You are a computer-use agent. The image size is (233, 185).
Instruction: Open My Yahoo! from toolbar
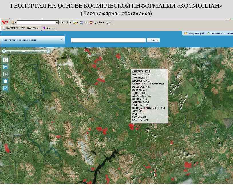coord(96,23)
